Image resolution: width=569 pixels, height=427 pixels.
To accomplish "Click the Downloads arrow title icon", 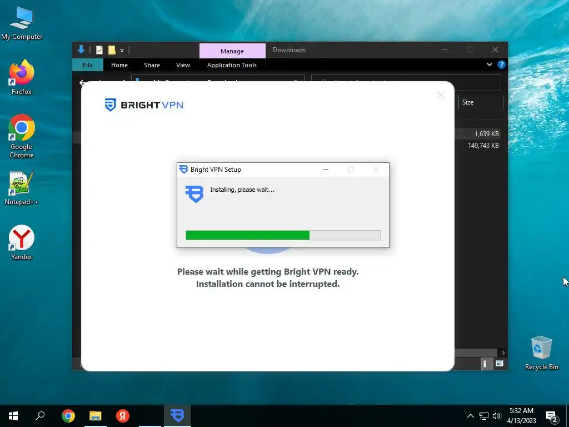I will pos(81,49).
